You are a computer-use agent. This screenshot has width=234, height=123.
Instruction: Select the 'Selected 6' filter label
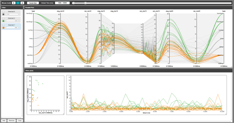point(11,11)
